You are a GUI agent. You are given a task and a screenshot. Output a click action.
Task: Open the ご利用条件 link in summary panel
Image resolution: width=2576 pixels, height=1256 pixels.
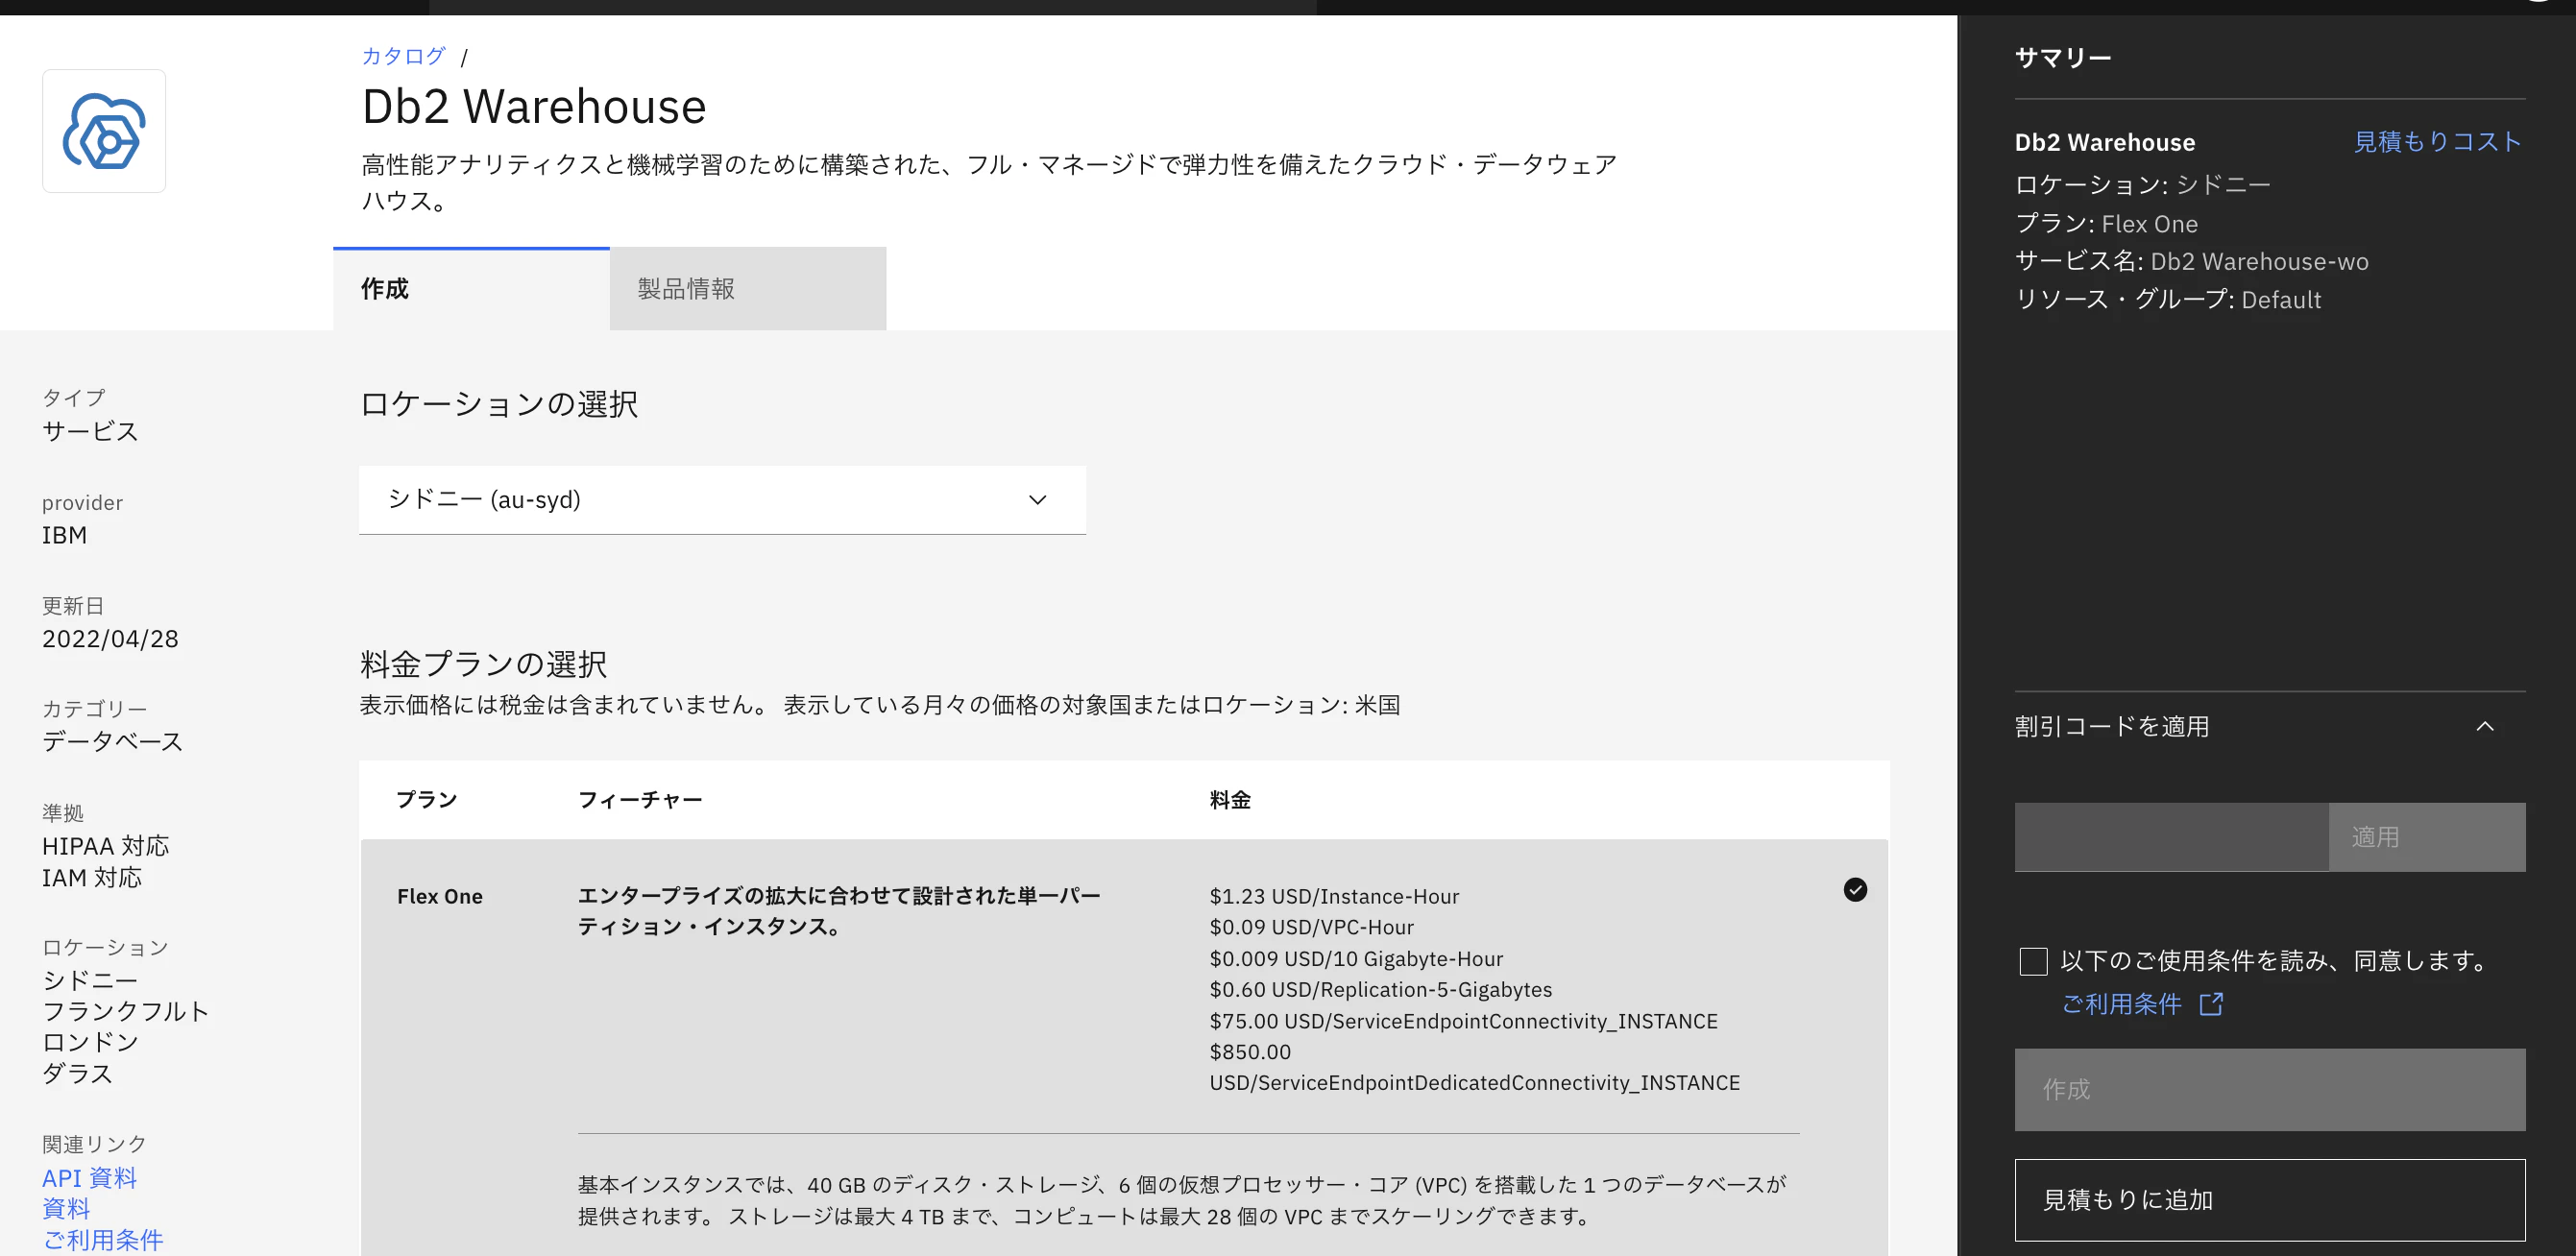pos(2121,1004)
